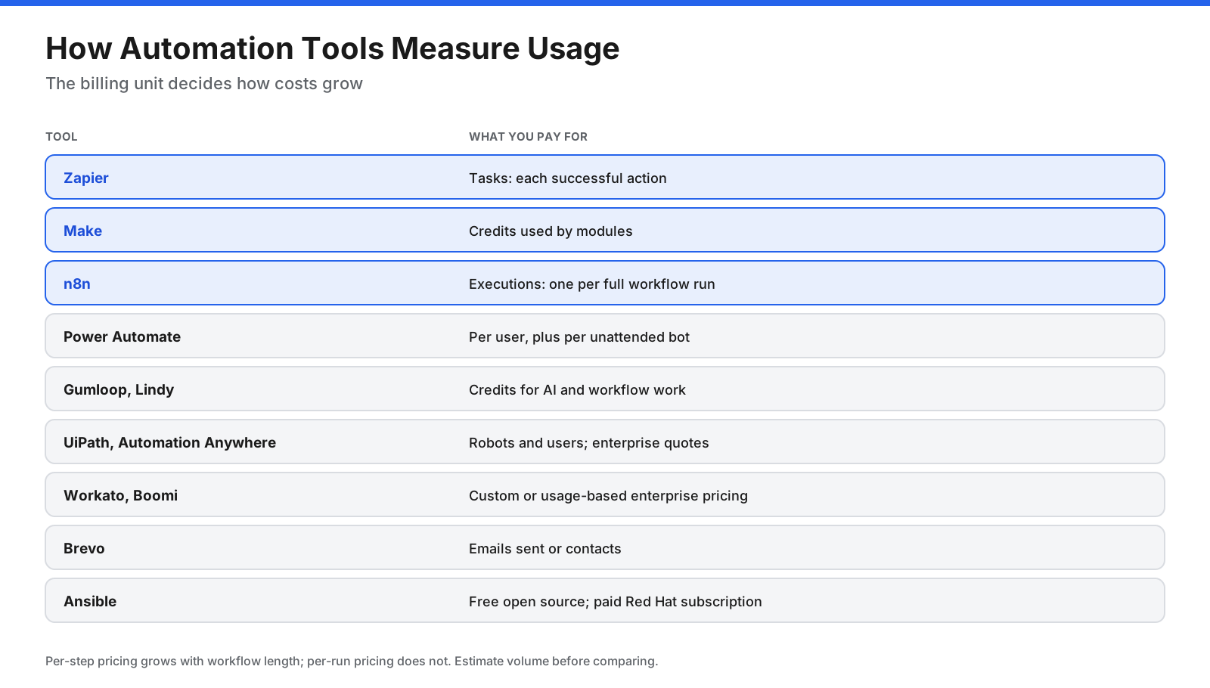1210x688 pixels.
Task: Click 'Executions: one per full workflow run'
Action: click(592, 284)
